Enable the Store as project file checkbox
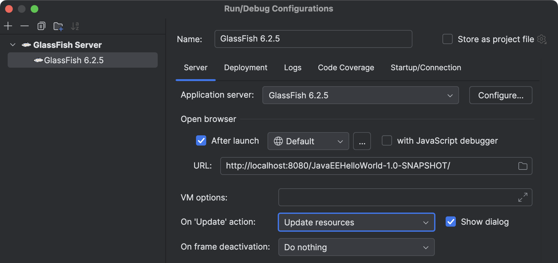558x263 pixels. pyautogui.click(x=448, y=39)
